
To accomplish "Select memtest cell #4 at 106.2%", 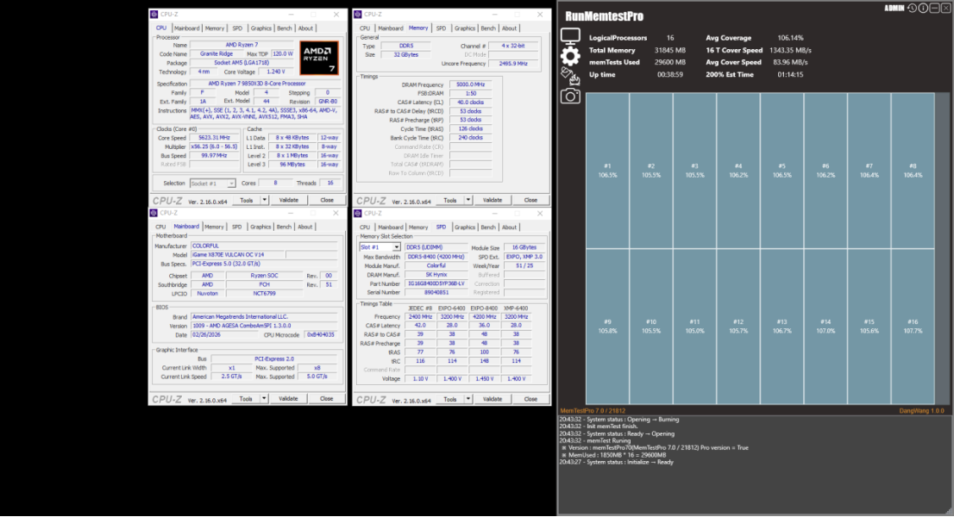I will (x=738, y=171).
